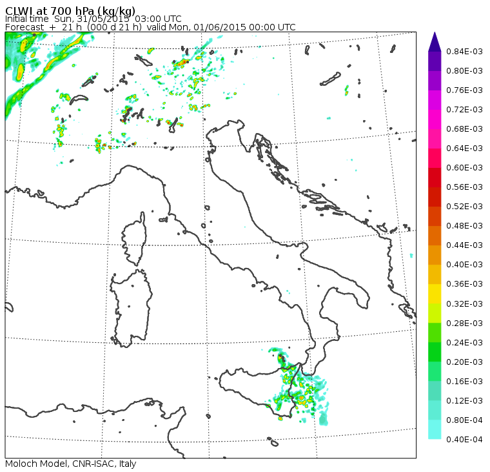Click the 0.44E-03 colorbar label
Screen dimensions: 490x472
(x=464, y=245)
